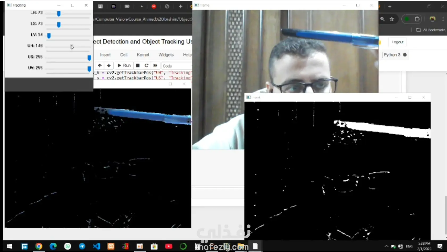Open Google Chrome from the taskbar
Screen dimensions: 447x252
click(x=39, y=246)
